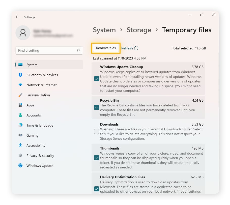The image size is (230, 205).
Task: Open Privacy & security via the shield icon
Action: point(20,156)
